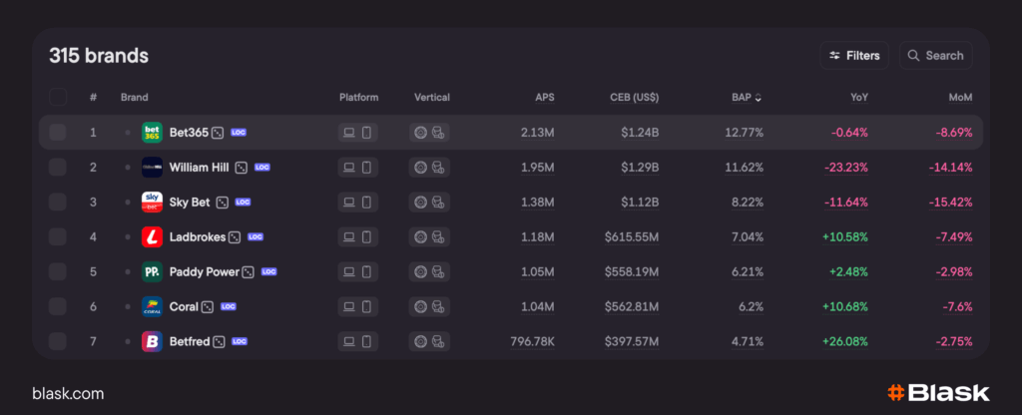Tick the checkbox for the Betfred row
This screenshot has width=1022, height=415.
pos(58,342)
